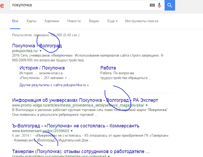203x157 pixels.
Task: Open the Новости tab
Action: (74, 21)
